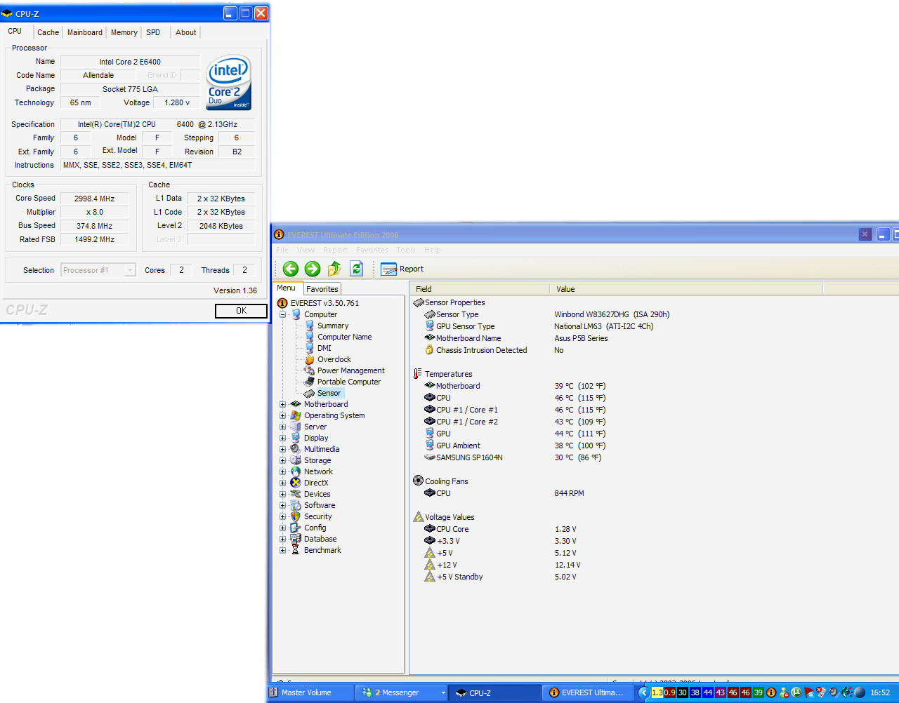Expand the Motherboard tree node

point(282,404)
